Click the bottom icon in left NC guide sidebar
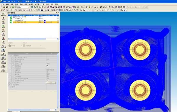 coord(3,70)
